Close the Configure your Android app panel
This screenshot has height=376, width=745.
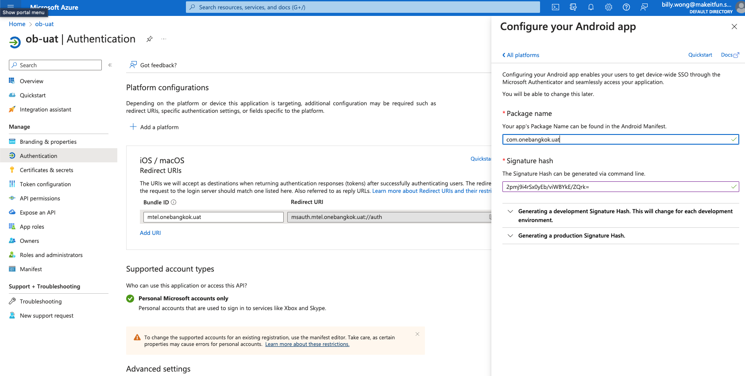(734, 27)
